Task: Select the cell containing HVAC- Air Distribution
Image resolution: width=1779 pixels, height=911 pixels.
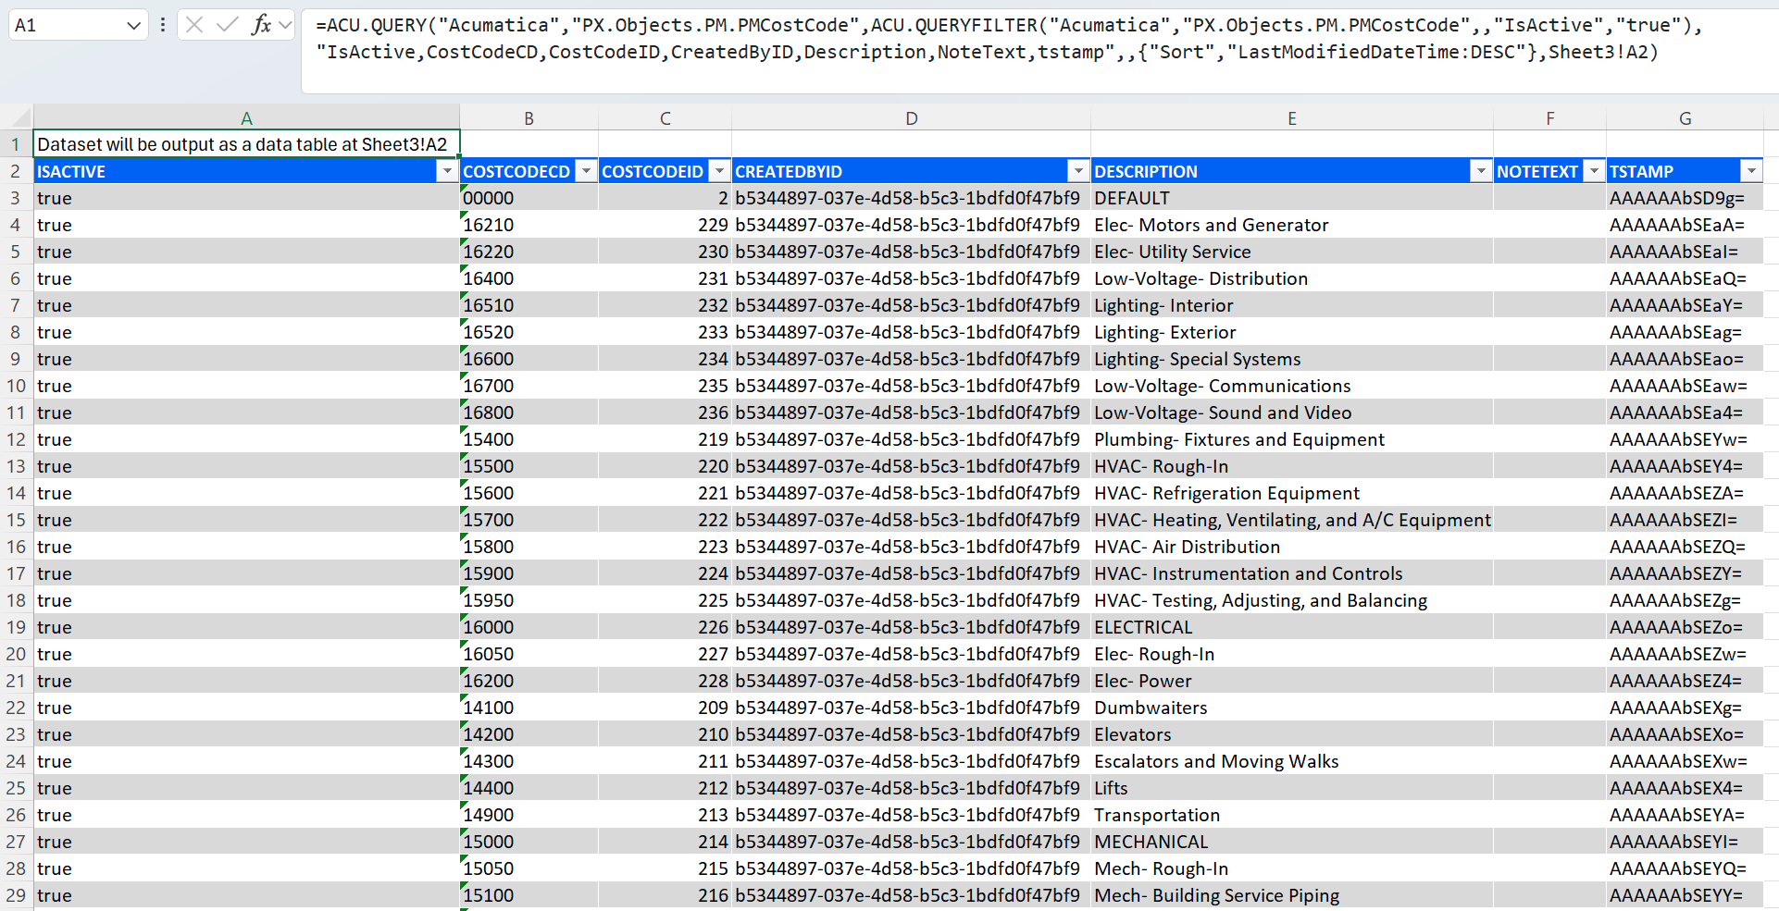Action: [1187, 547]
